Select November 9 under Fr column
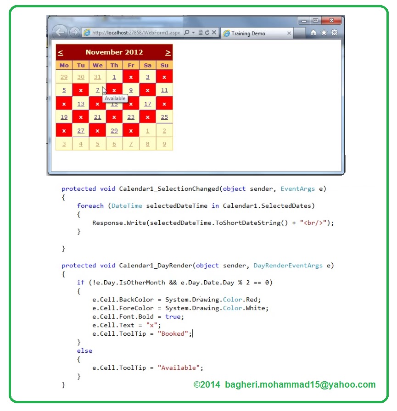Screen dimensions: 397x411 coord(131,90)
